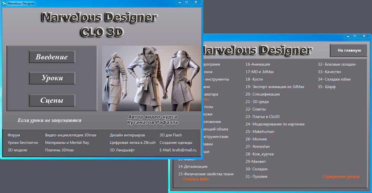
Task: Open Дизайн интерьеров link
Action: click(127, 135)
